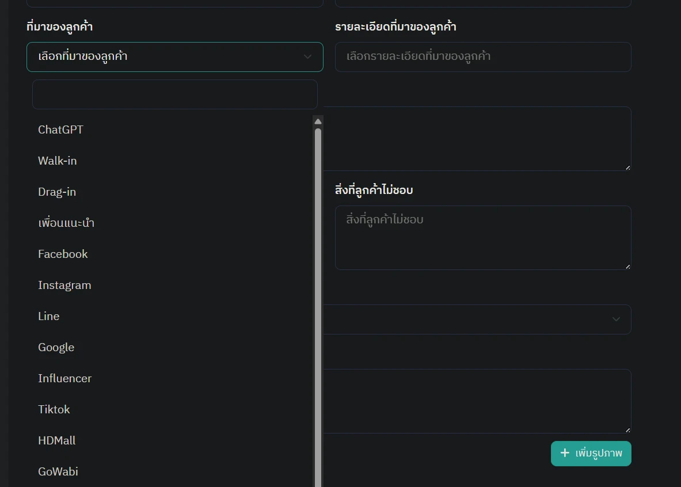The width and height of the screenshot is (681, 487).
Task: Open the รายละเอียดที่มาของลูกค้า selector
Action: [482, 57]
